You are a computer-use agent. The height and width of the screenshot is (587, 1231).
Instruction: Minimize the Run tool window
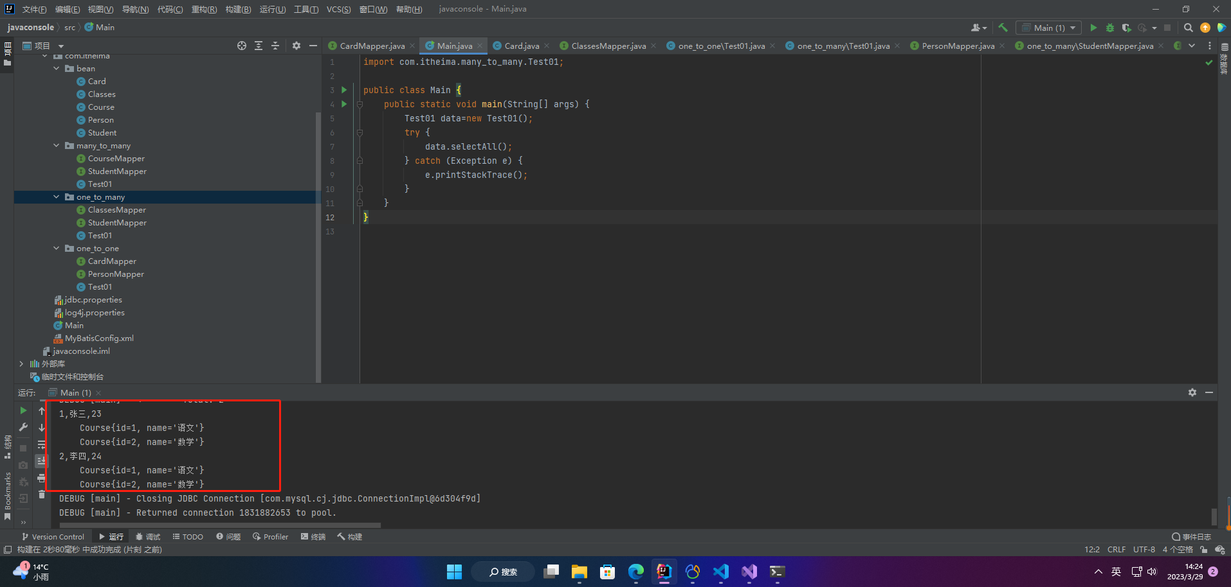(1209, 392)
